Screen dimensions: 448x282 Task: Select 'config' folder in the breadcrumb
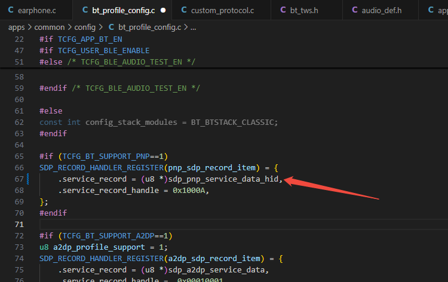(85, 27)
